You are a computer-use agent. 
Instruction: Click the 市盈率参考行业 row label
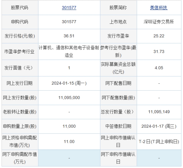(x=19, y=52)
